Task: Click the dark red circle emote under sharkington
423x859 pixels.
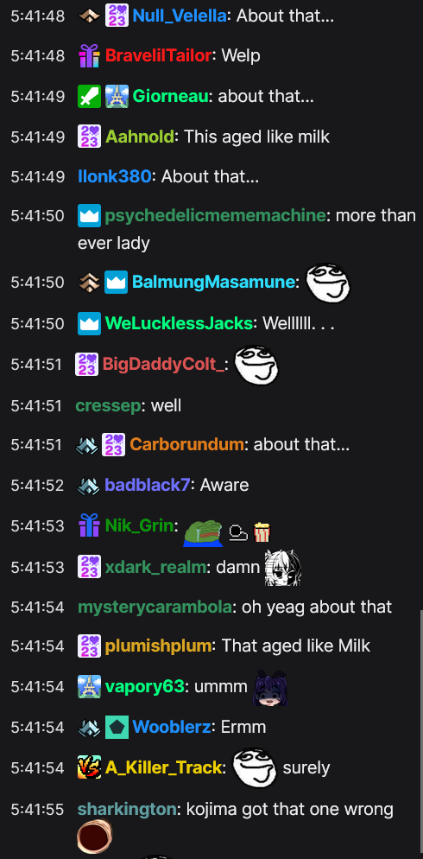Action: [94, 837]
